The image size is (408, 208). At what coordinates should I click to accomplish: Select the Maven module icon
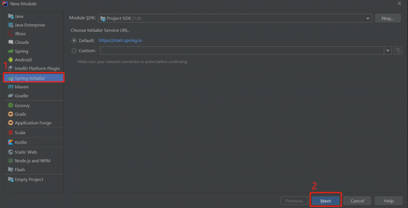click(11, 87)
